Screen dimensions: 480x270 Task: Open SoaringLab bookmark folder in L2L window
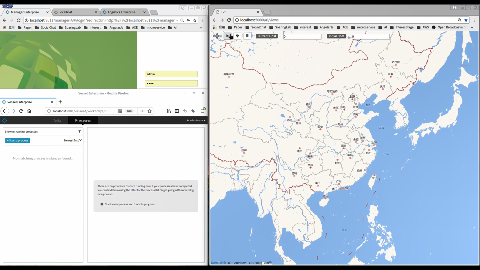(x=280, y=27)
